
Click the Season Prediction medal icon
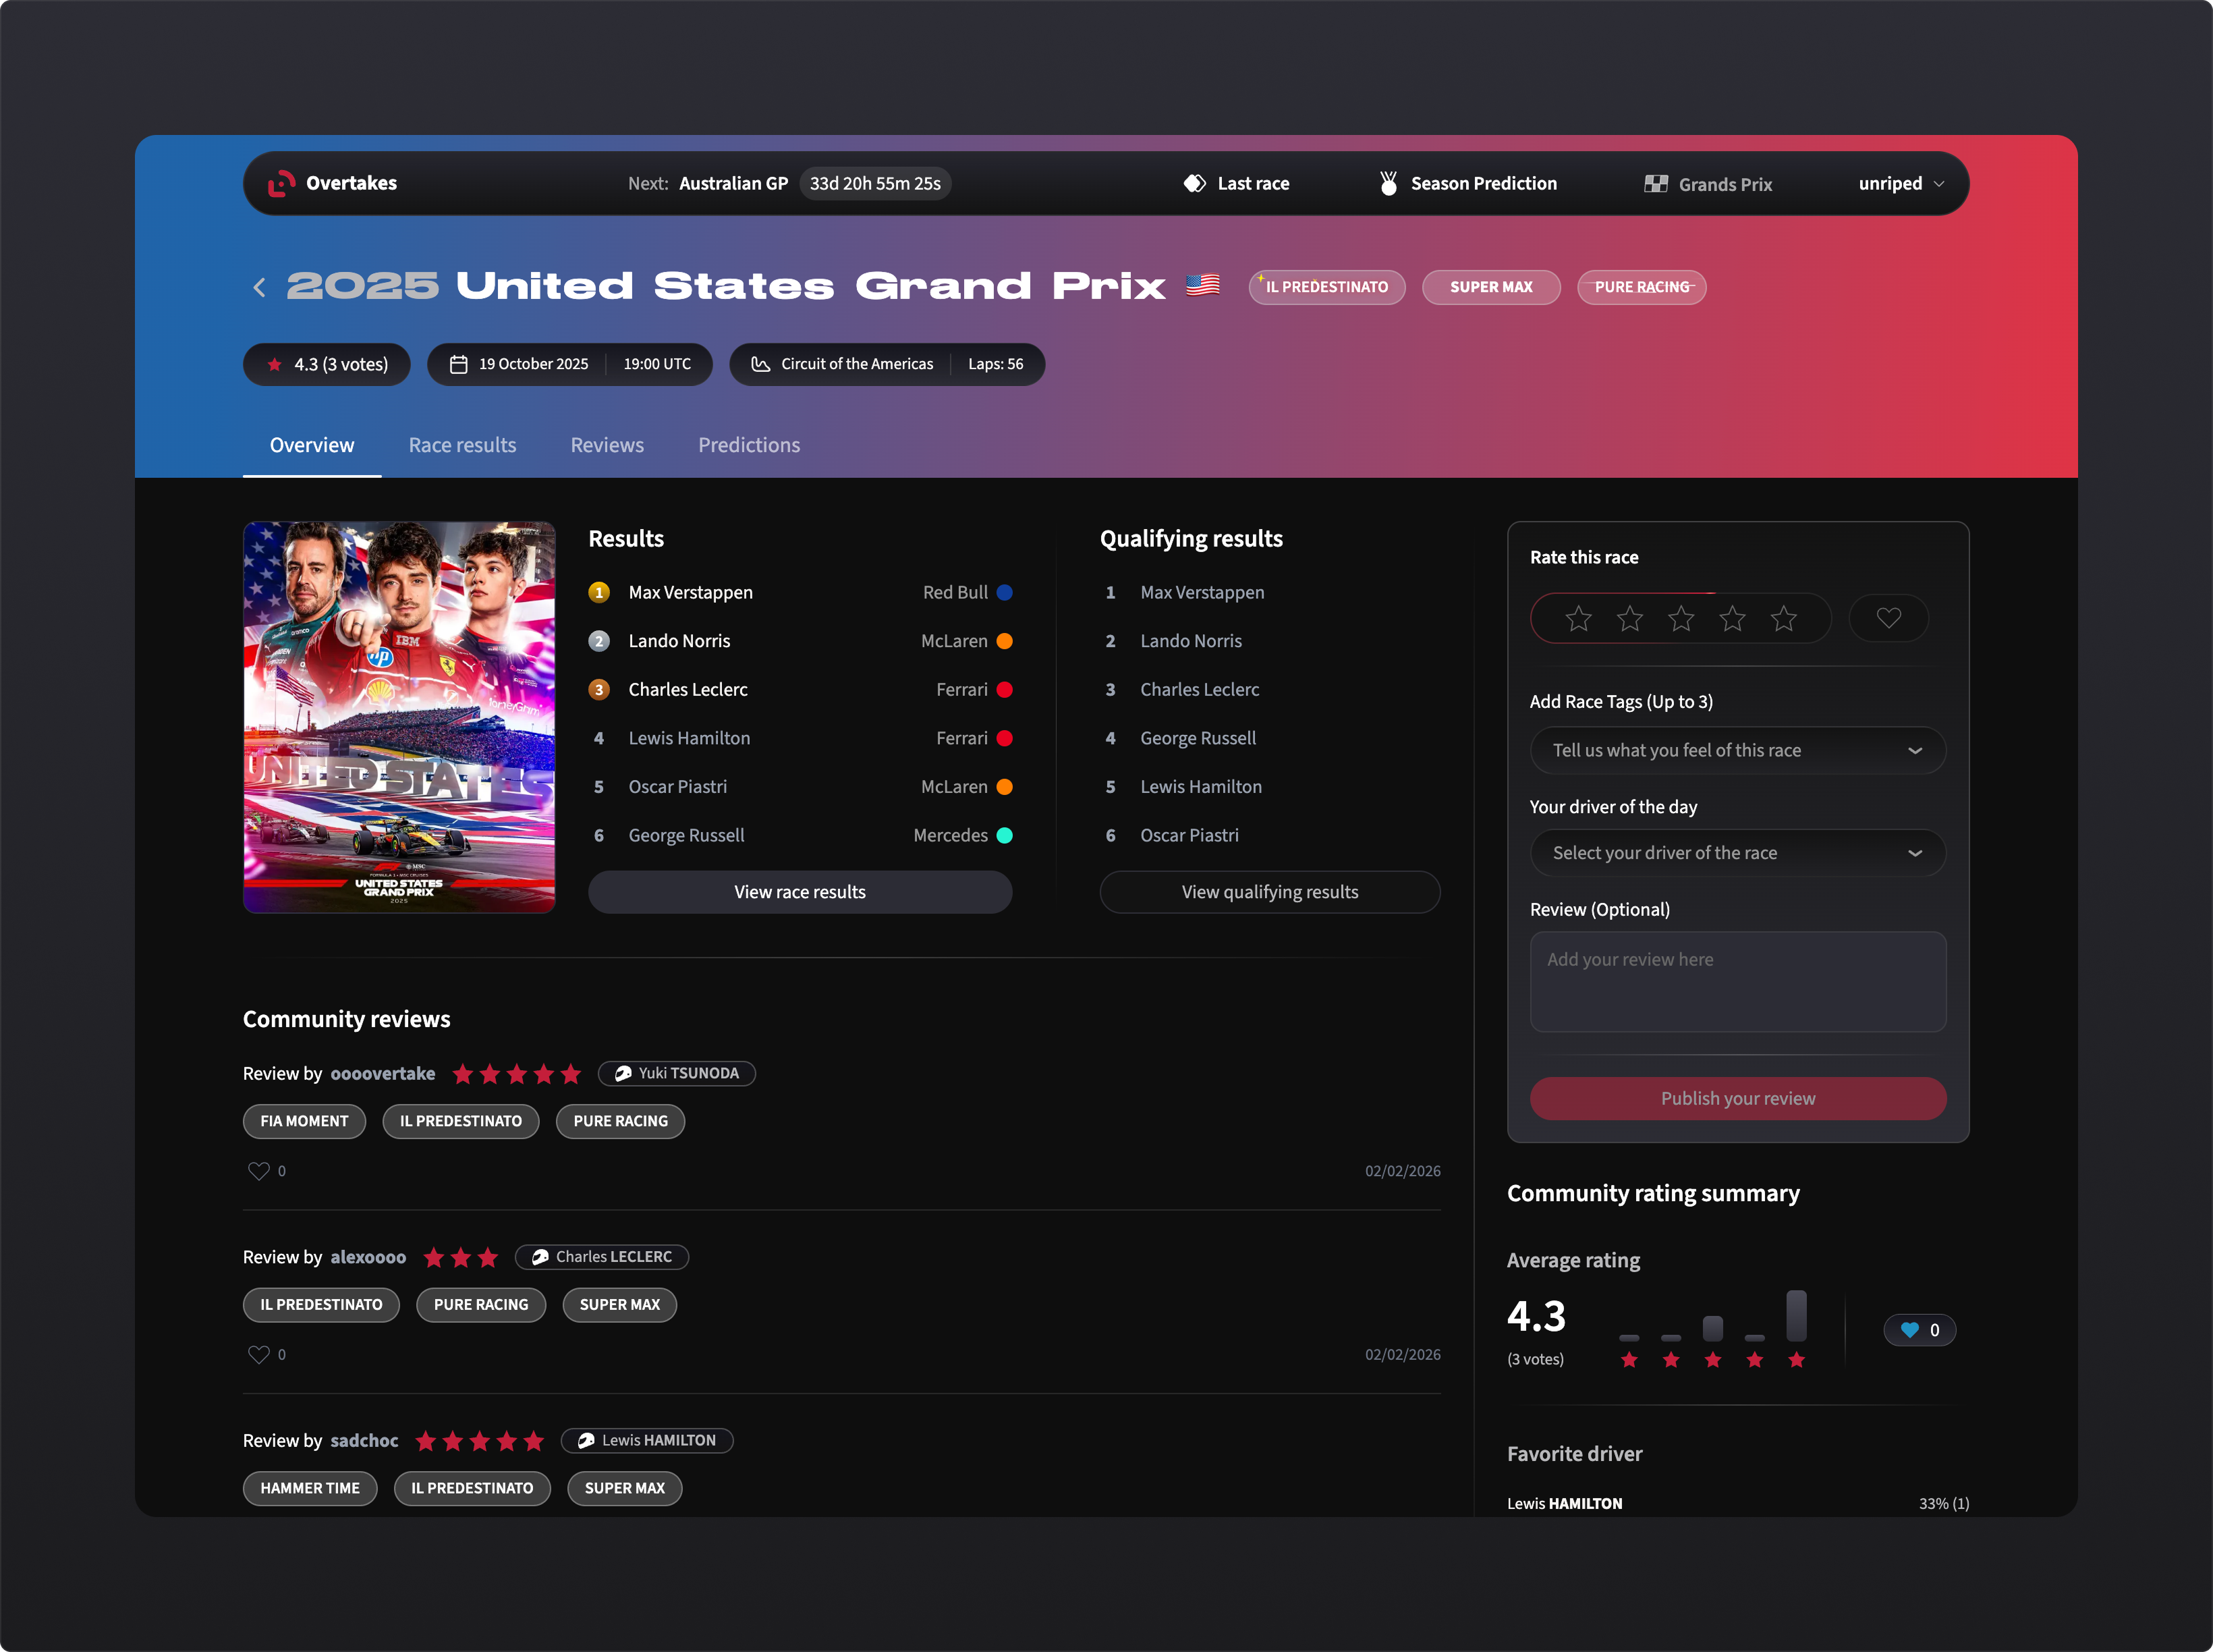click(x=1389, y=183)
